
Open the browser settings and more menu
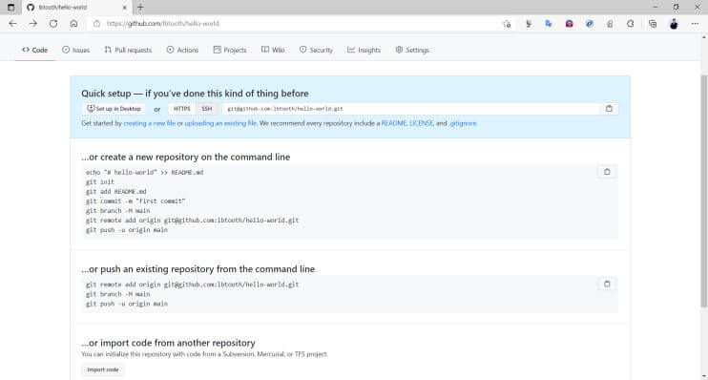click(x=695, y=24)
